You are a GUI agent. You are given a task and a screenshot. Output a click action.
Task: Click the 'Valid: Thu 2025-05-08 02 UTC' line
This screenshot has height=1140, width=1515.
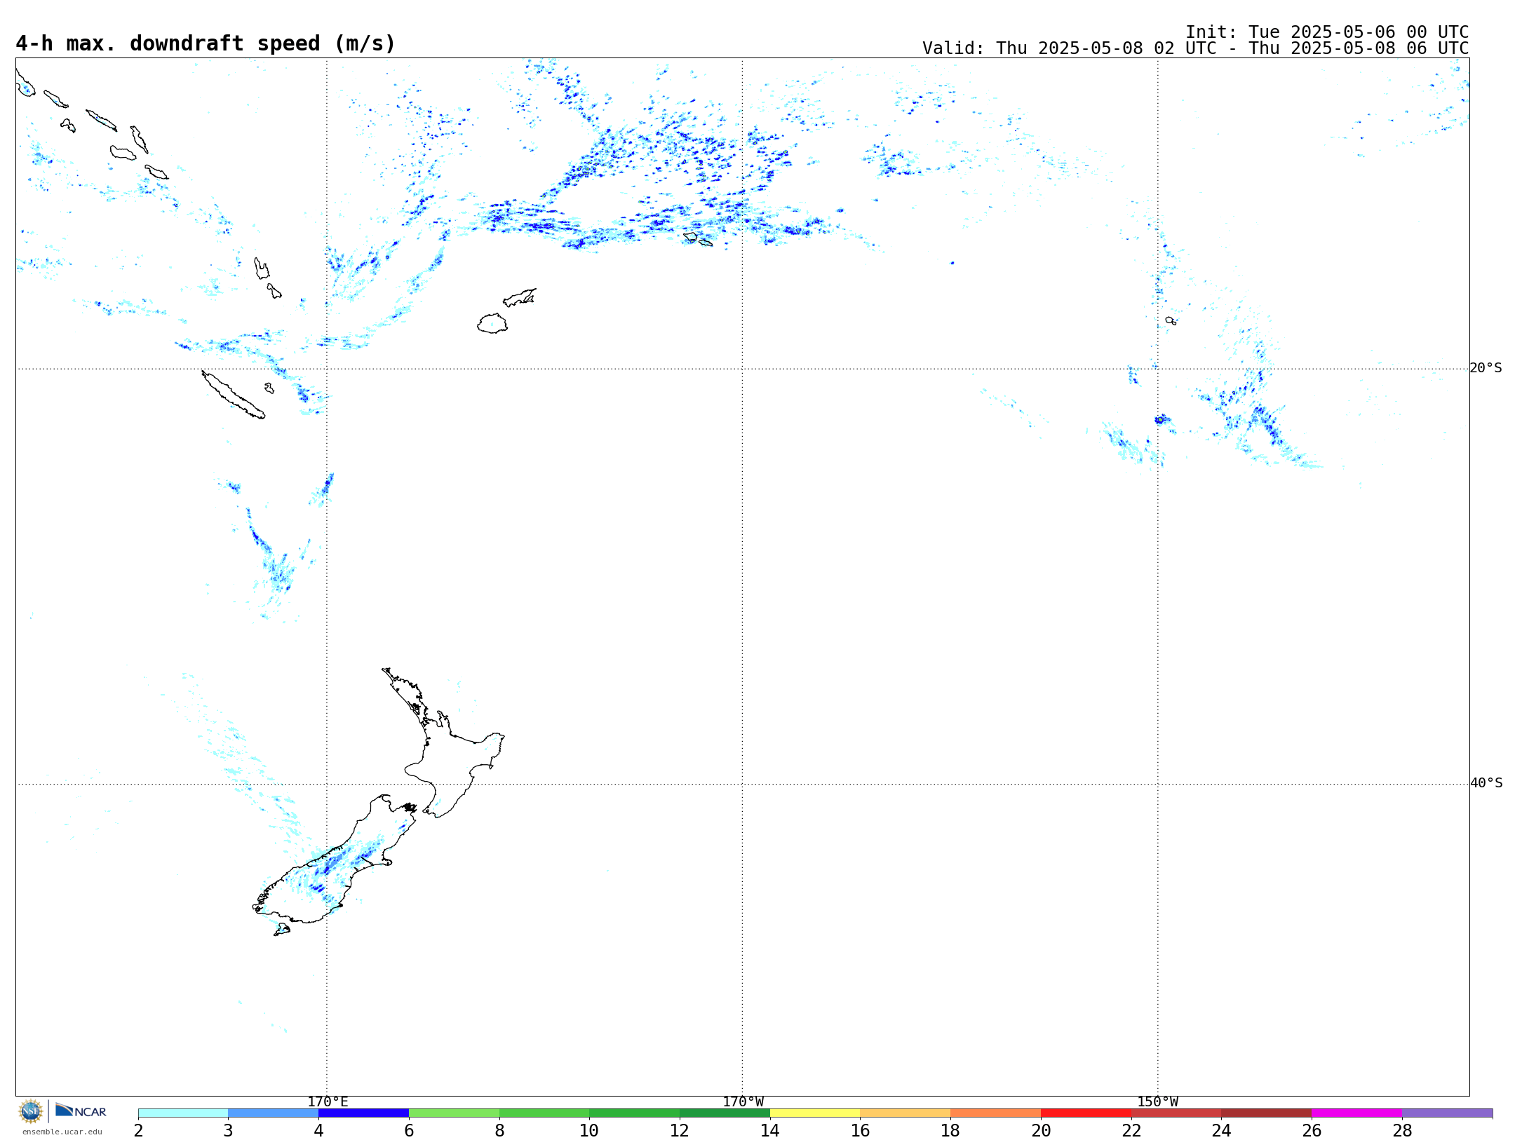(1195, 48)
